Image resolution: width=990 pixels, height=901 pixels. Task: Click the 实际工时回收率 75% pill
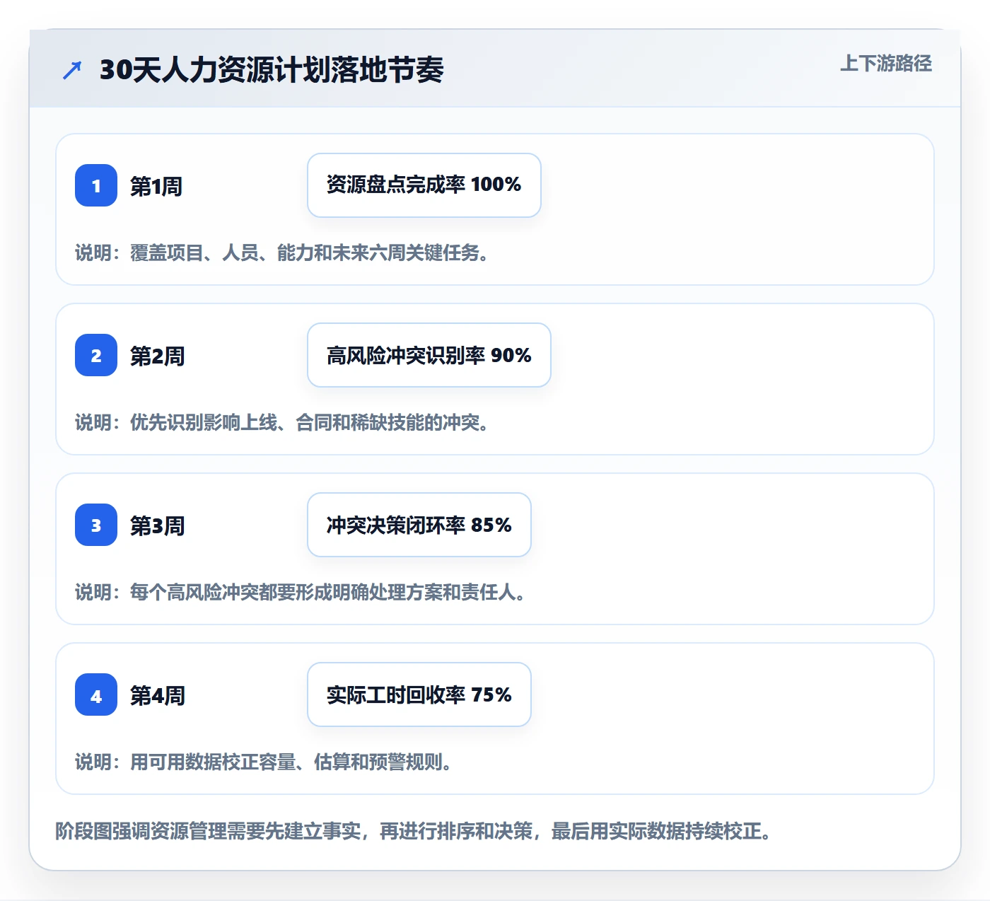[419, 694]
